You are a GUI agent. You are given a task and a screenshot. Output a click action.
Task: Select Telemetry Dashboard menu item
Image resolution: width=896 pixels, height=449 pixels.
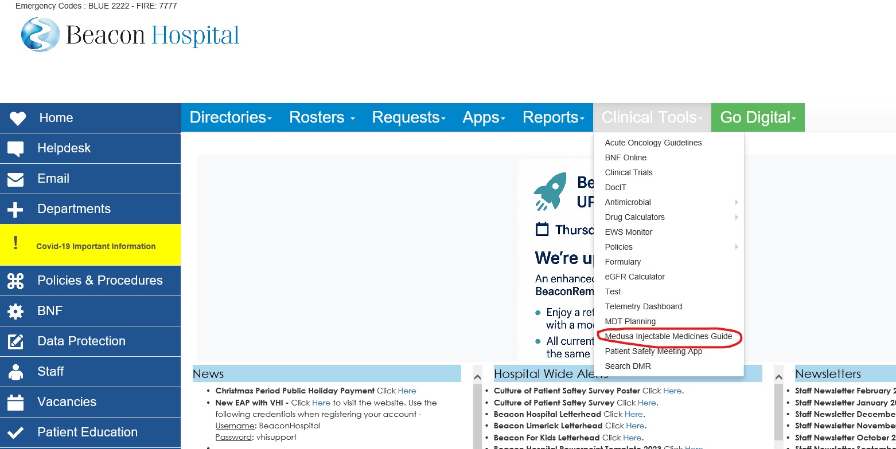click(669, 306)
